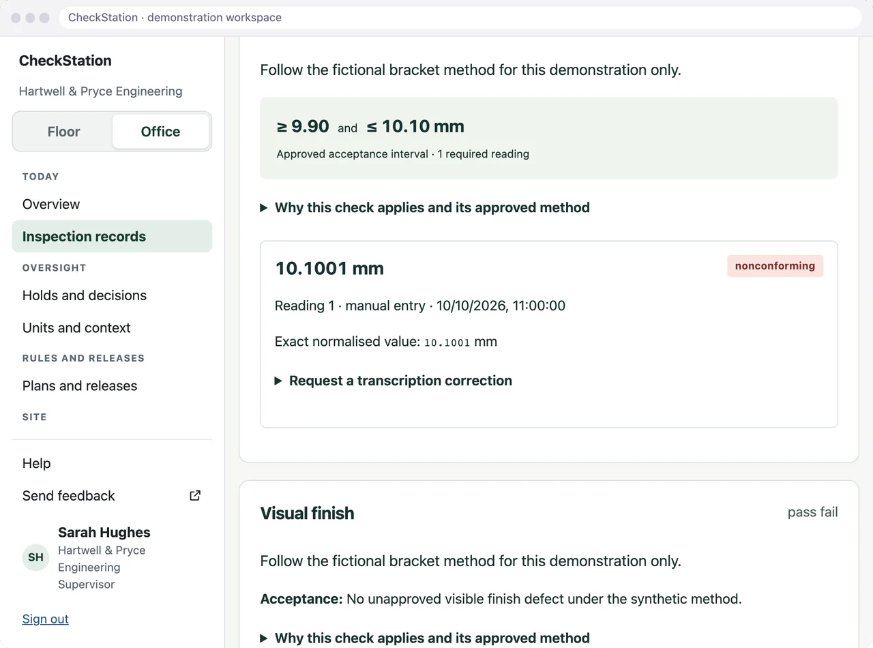
Task: Open Units and context
Action: [x=112, y=328]
